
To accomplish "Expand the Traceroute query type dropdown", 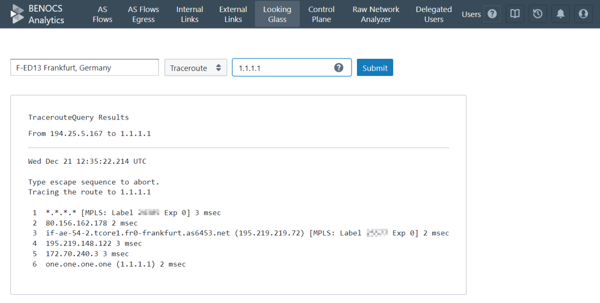I will click(196, 68).
